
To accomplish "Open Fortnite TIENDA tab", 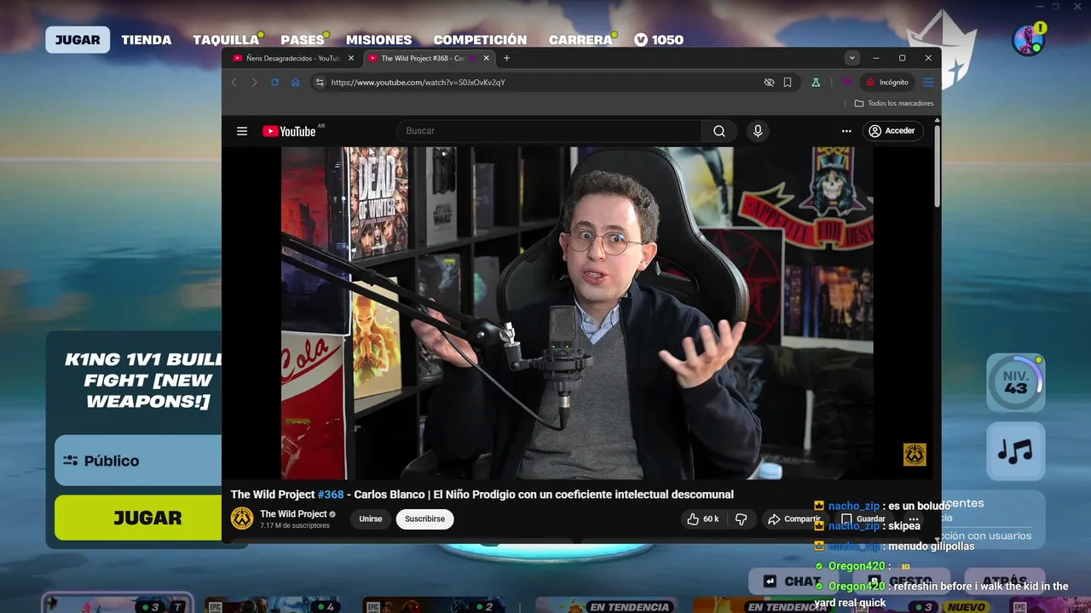I will point(147,40).
